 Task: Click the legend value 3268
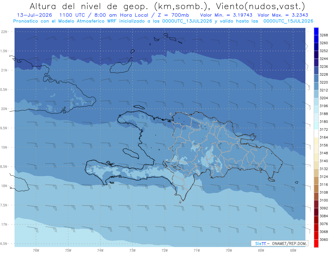click(x=324, y=35)
